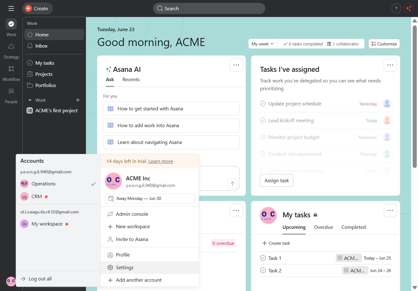The height and width of the screenshot is (291, 418).
Task: Choose Invite to Asana
Action: [x=150, y=239]
